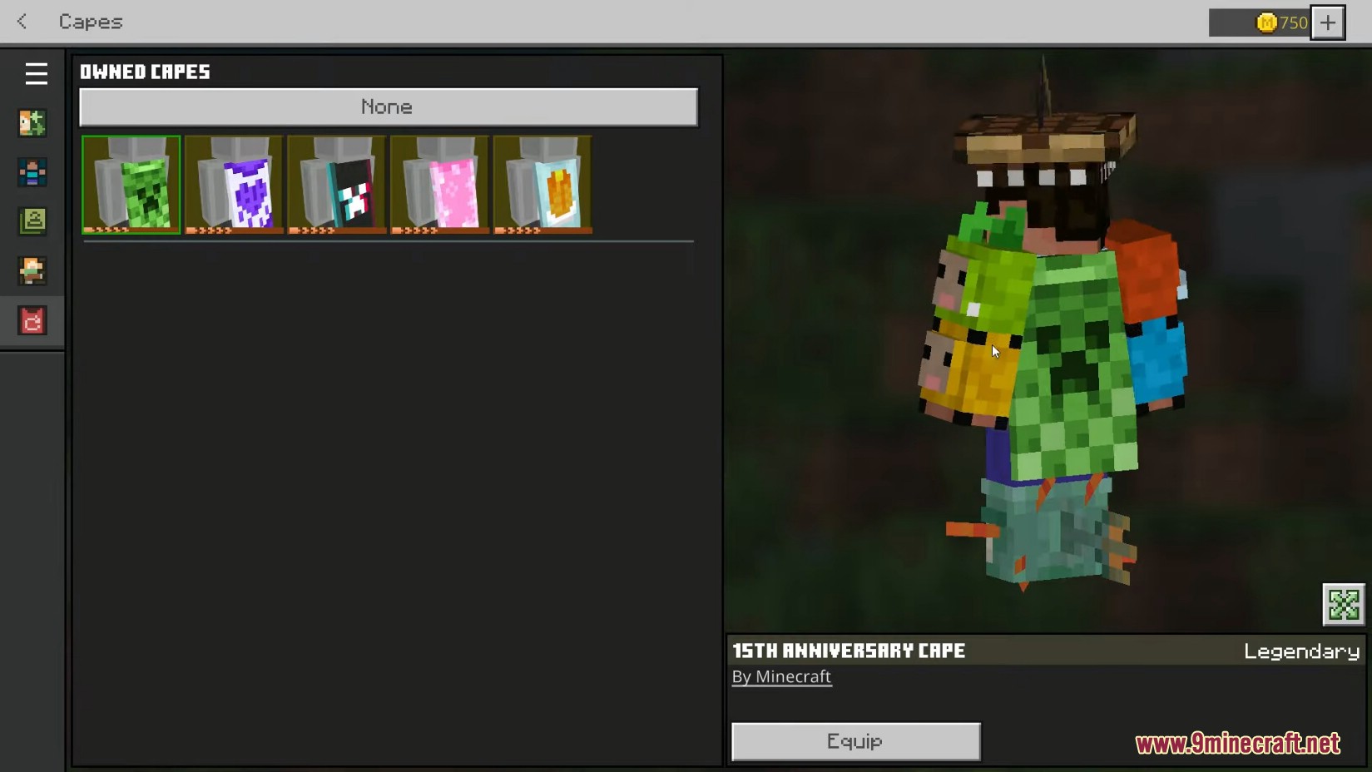This screenshot has height=772, width=1372.
Task: Click the Legendary rarity label
Action: (x=1302, y=651)
